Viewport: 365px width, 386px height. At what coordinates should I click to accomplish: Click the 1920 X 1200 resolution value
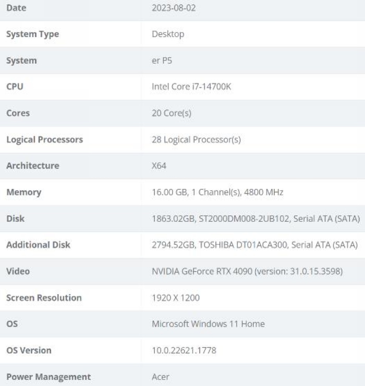coord(176,298)
